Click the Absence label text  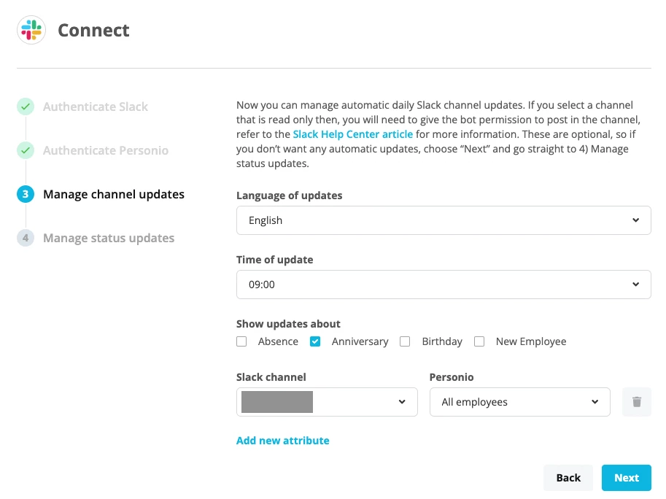click(x=278, y=341)
